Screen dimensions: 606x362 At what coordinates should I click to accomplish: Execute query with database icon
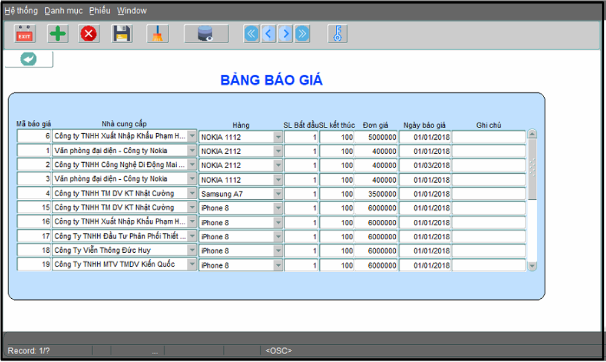(206, 34)
